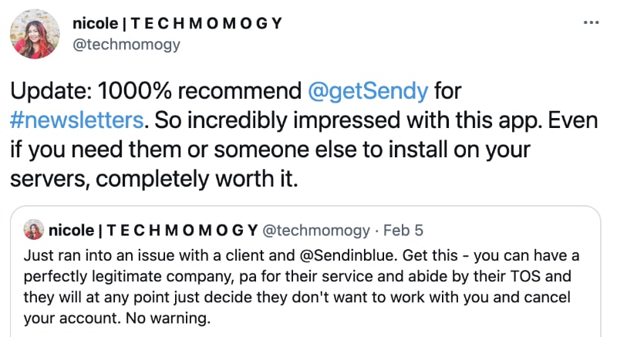Screen dimensions: 617x337
Task: Open the @getSendy mention link
Action: [x=368, y=91]
